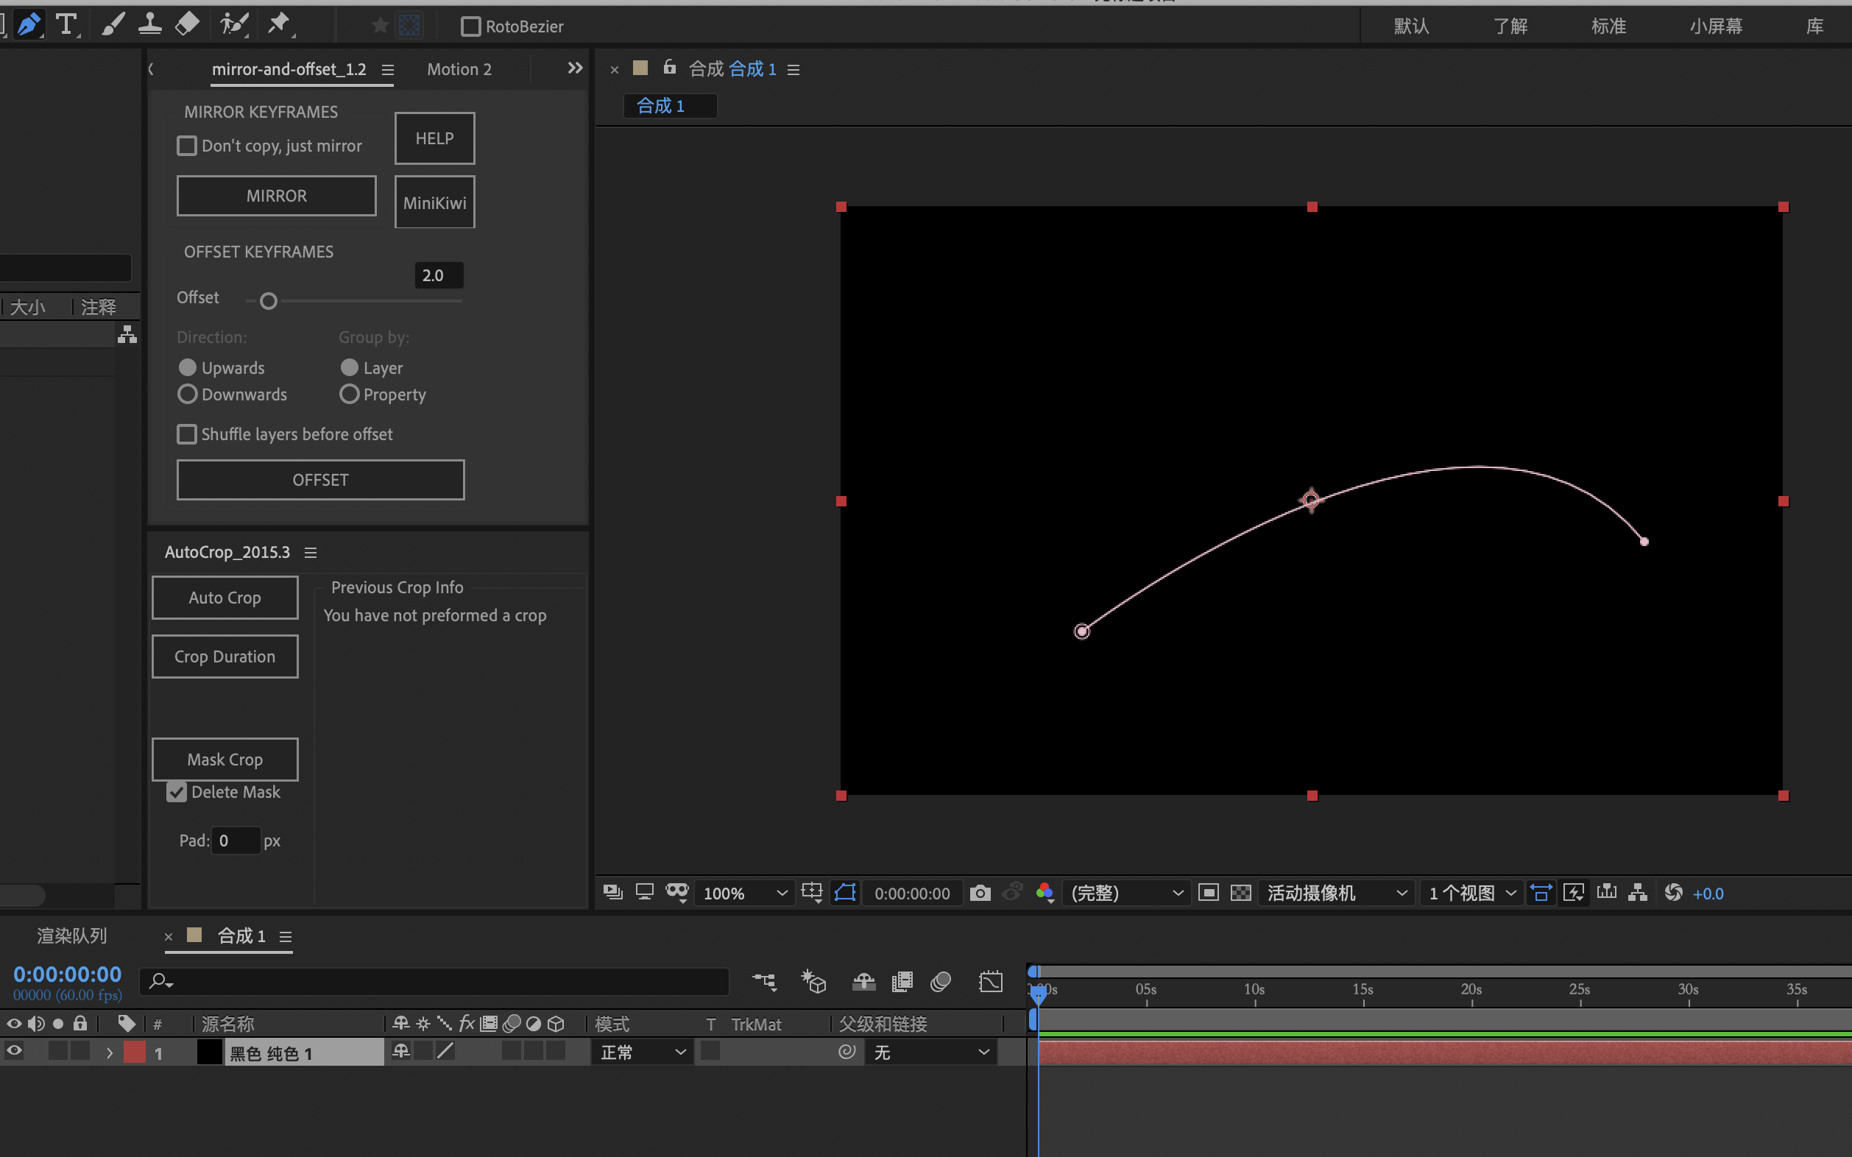Open the (完整) resolution dropdown
Screen dimensions: 1852x1157
1126,893
